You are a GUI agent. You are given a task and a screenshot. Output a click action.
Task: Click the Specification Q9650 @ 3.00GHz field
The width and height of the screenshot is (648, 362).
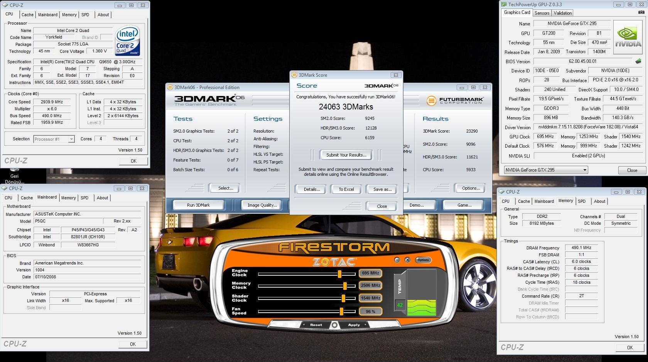point(88,62)
